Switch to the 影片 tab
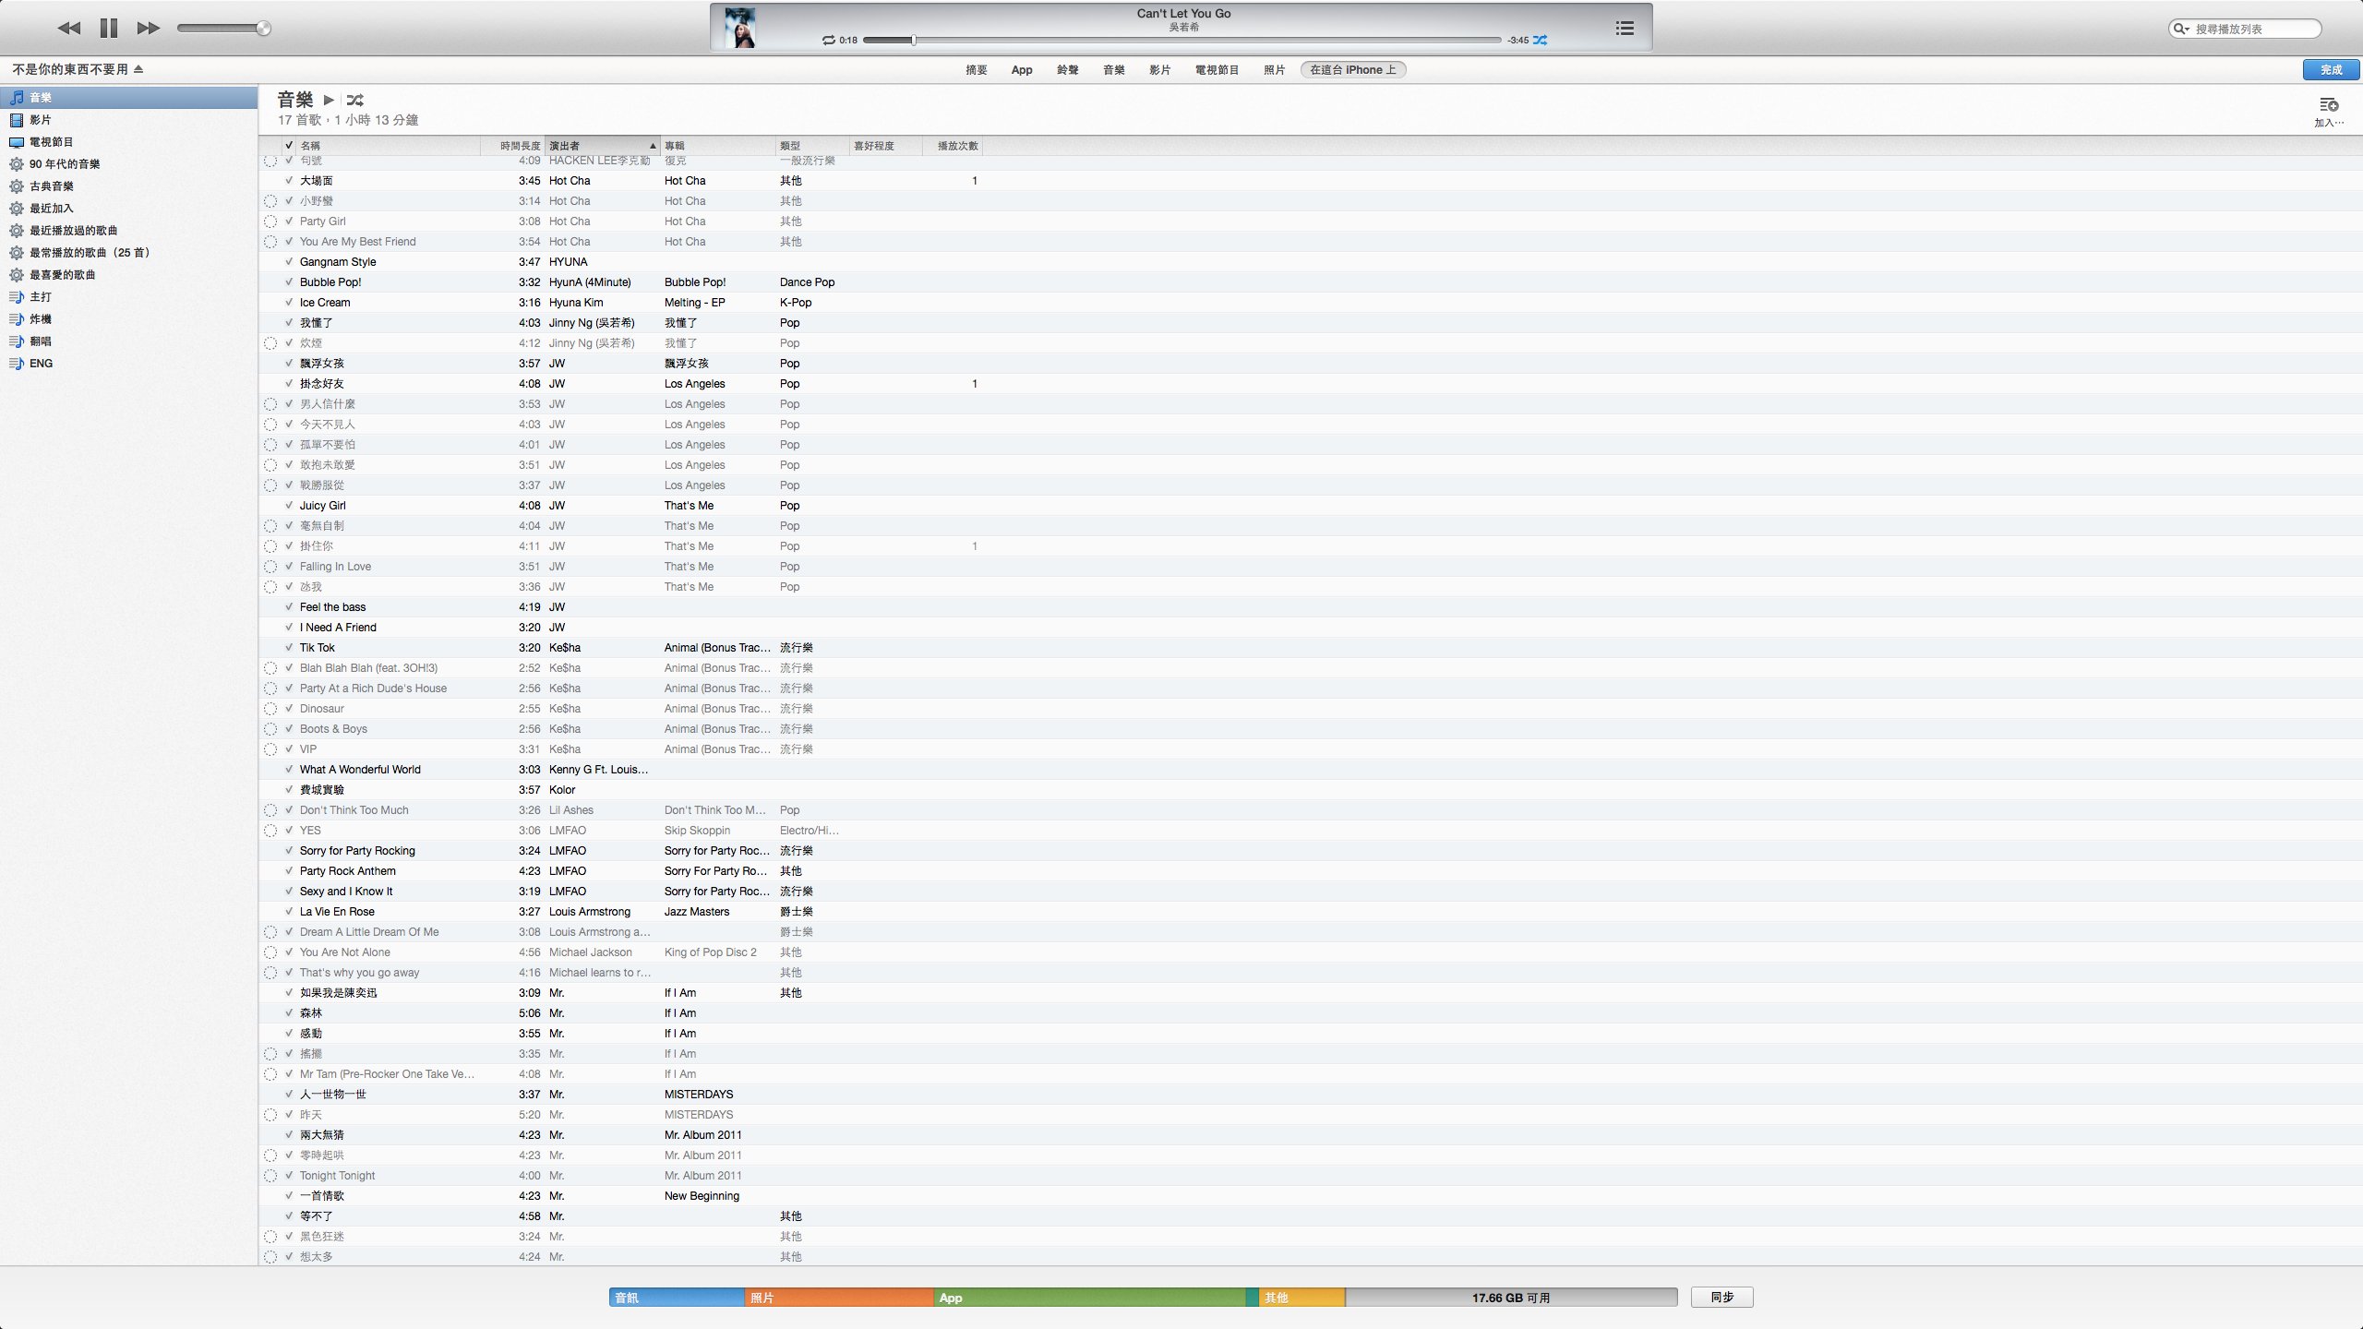 [x=1160, y=70]
